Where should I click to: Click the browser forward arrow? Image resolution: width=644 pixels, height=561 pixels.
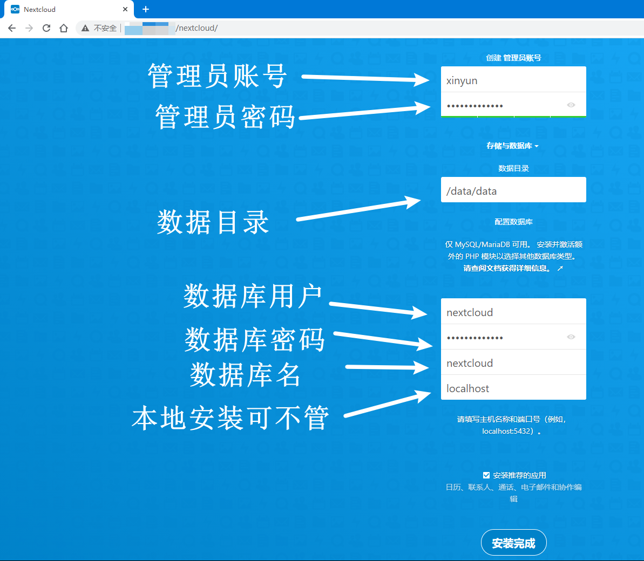coord(29,28)
